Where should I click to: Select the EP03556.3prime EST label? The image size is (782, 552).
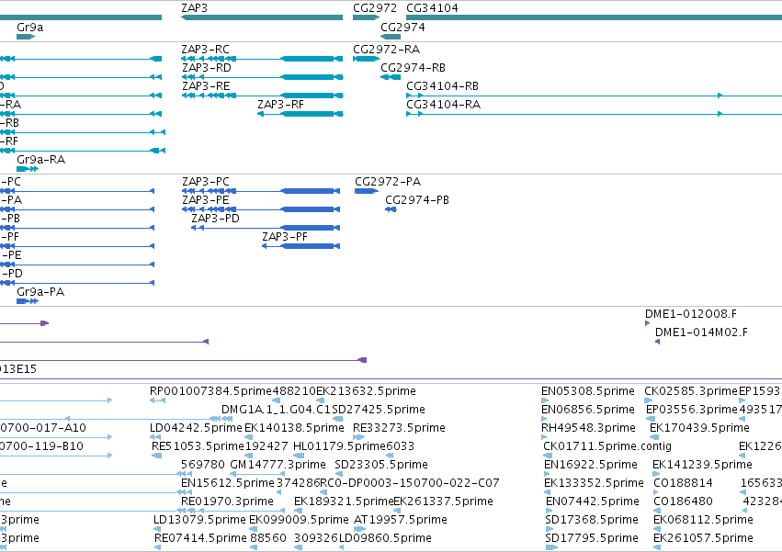pos(691,410)
